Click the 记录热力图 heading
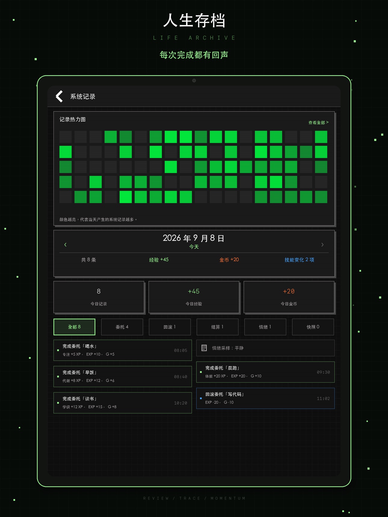This screenshot has height=517, width=388. pos(72,119)
